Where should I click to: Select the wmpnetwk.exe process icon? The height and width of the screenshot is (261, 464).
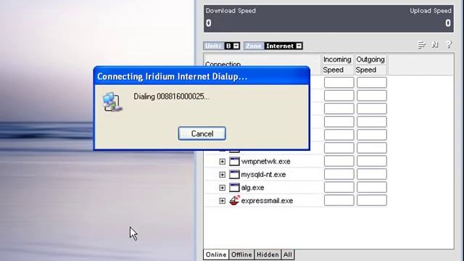pyautogui.click(x=234, y=161)
